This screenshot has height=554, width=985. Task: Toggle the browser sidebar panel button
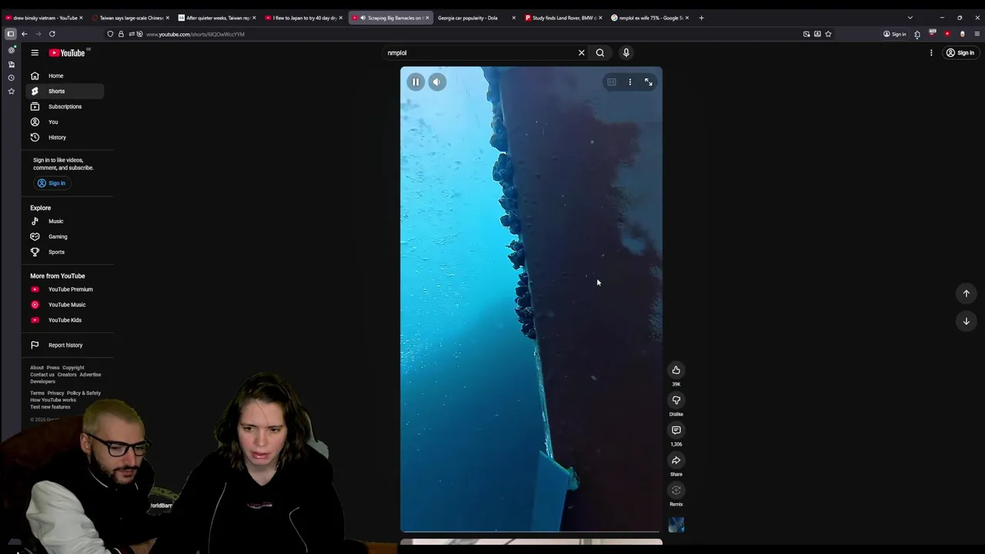[11, 34]
